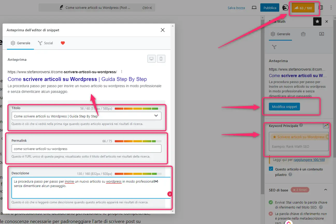Open the document title command bar with Ctrl+K

pos(97,8)
